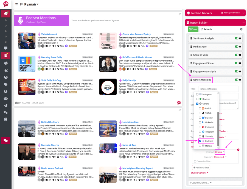
Task: Remove the Channel filter with the red x icon
Action: pyautogui.click(x=238, y=150)
